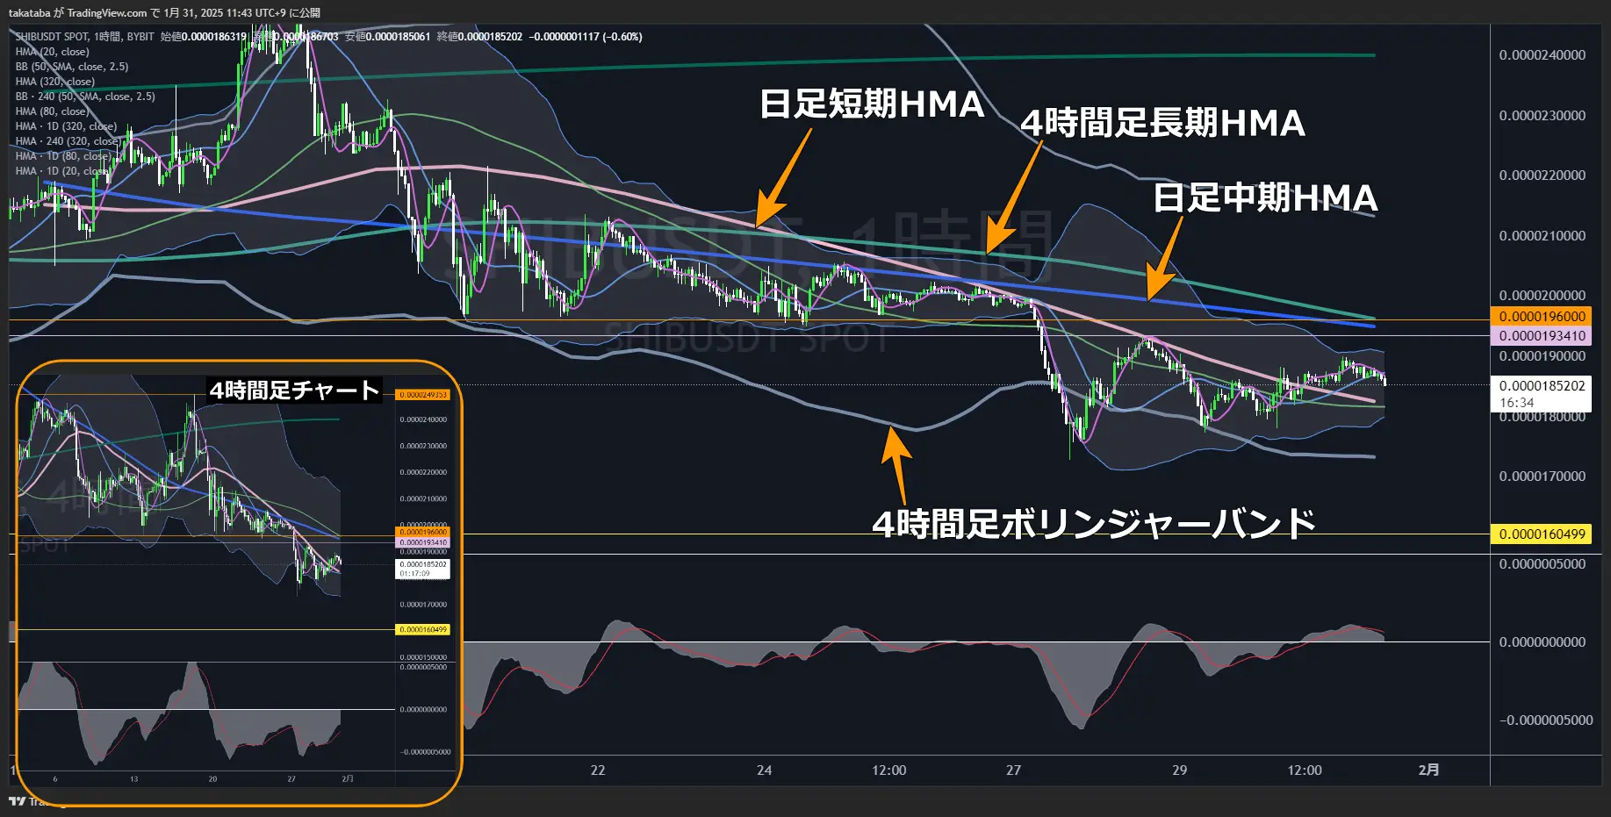Click the oscillator 0.0000005000 scale label
The image size is (1611, 817).
tap(1542, 564)
